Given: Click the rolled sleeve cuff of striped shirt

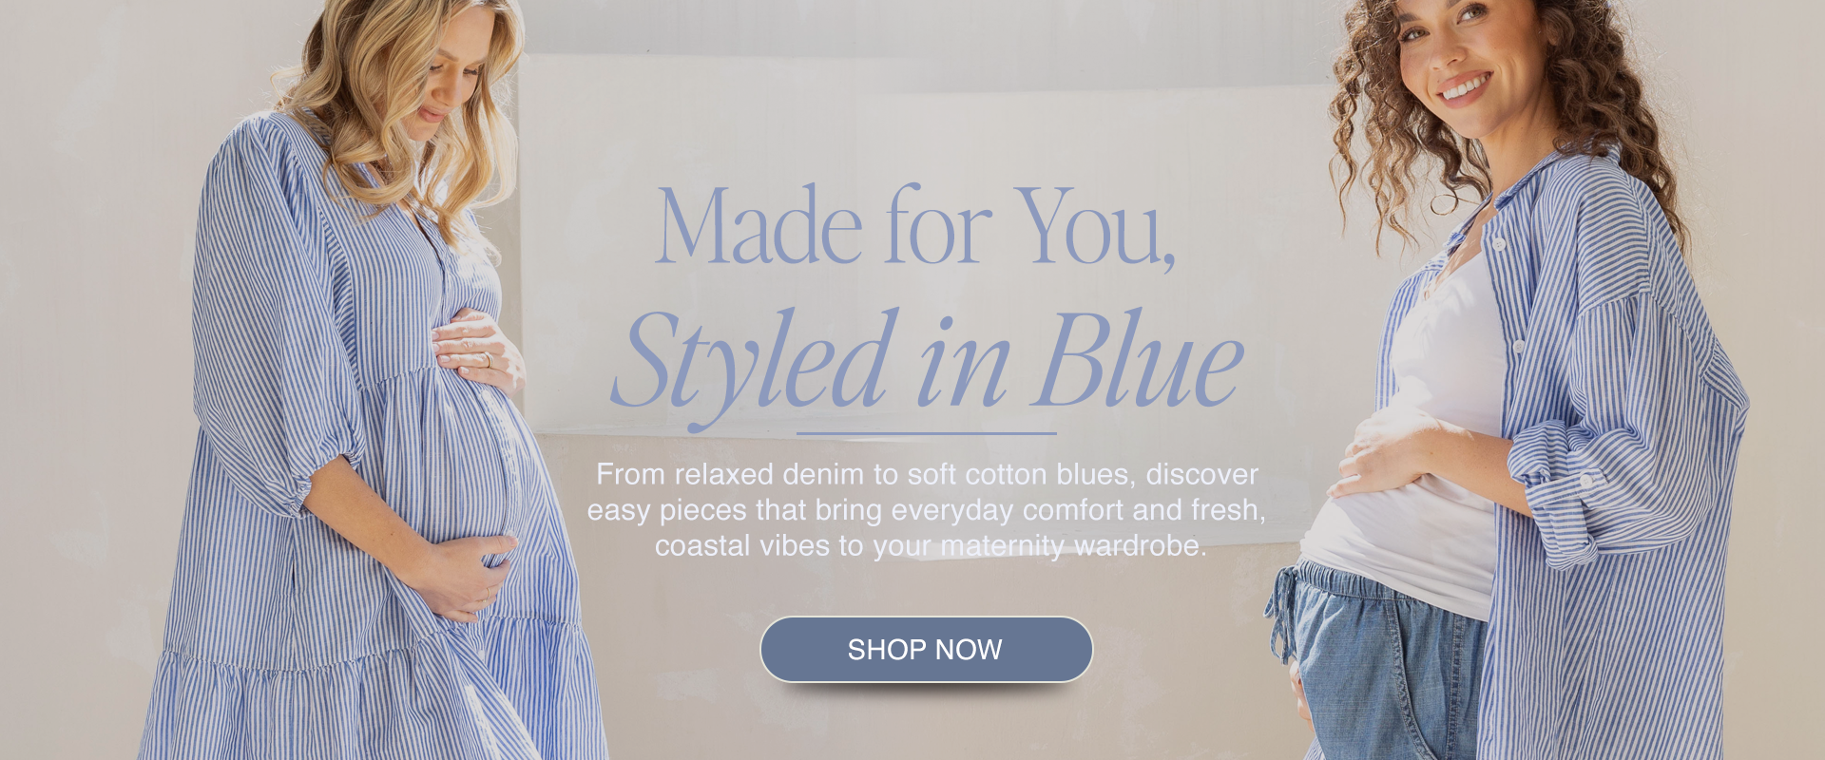Looking at the screenshot, I should coord(1559,494).
